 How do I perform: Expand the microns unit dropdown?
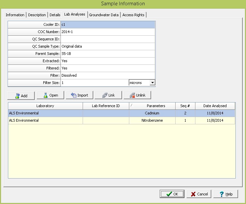152,83
